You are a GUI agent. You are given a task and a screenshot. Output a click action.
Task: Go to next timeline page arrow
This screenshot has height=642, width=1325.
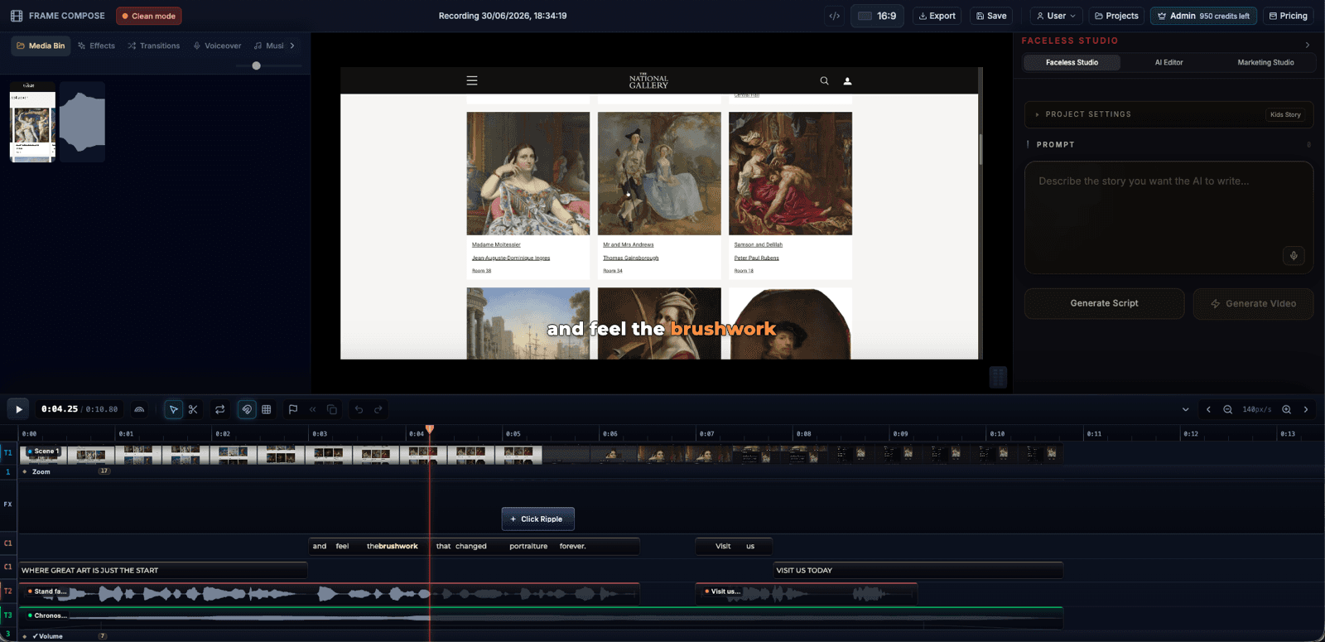pos(1306,409)
